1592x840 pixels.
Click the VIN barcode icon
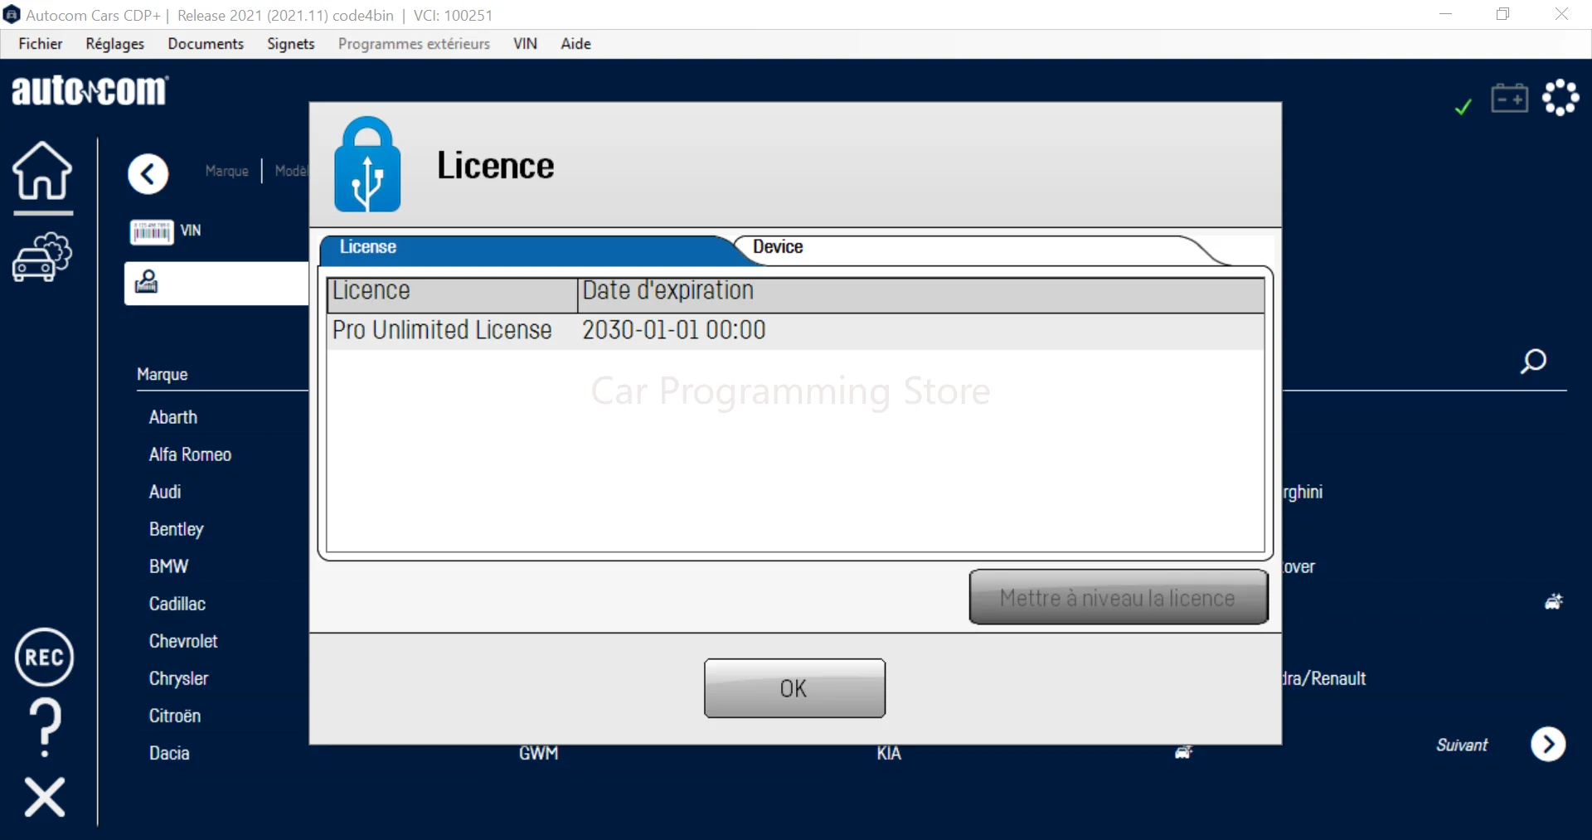coord(151,231)
